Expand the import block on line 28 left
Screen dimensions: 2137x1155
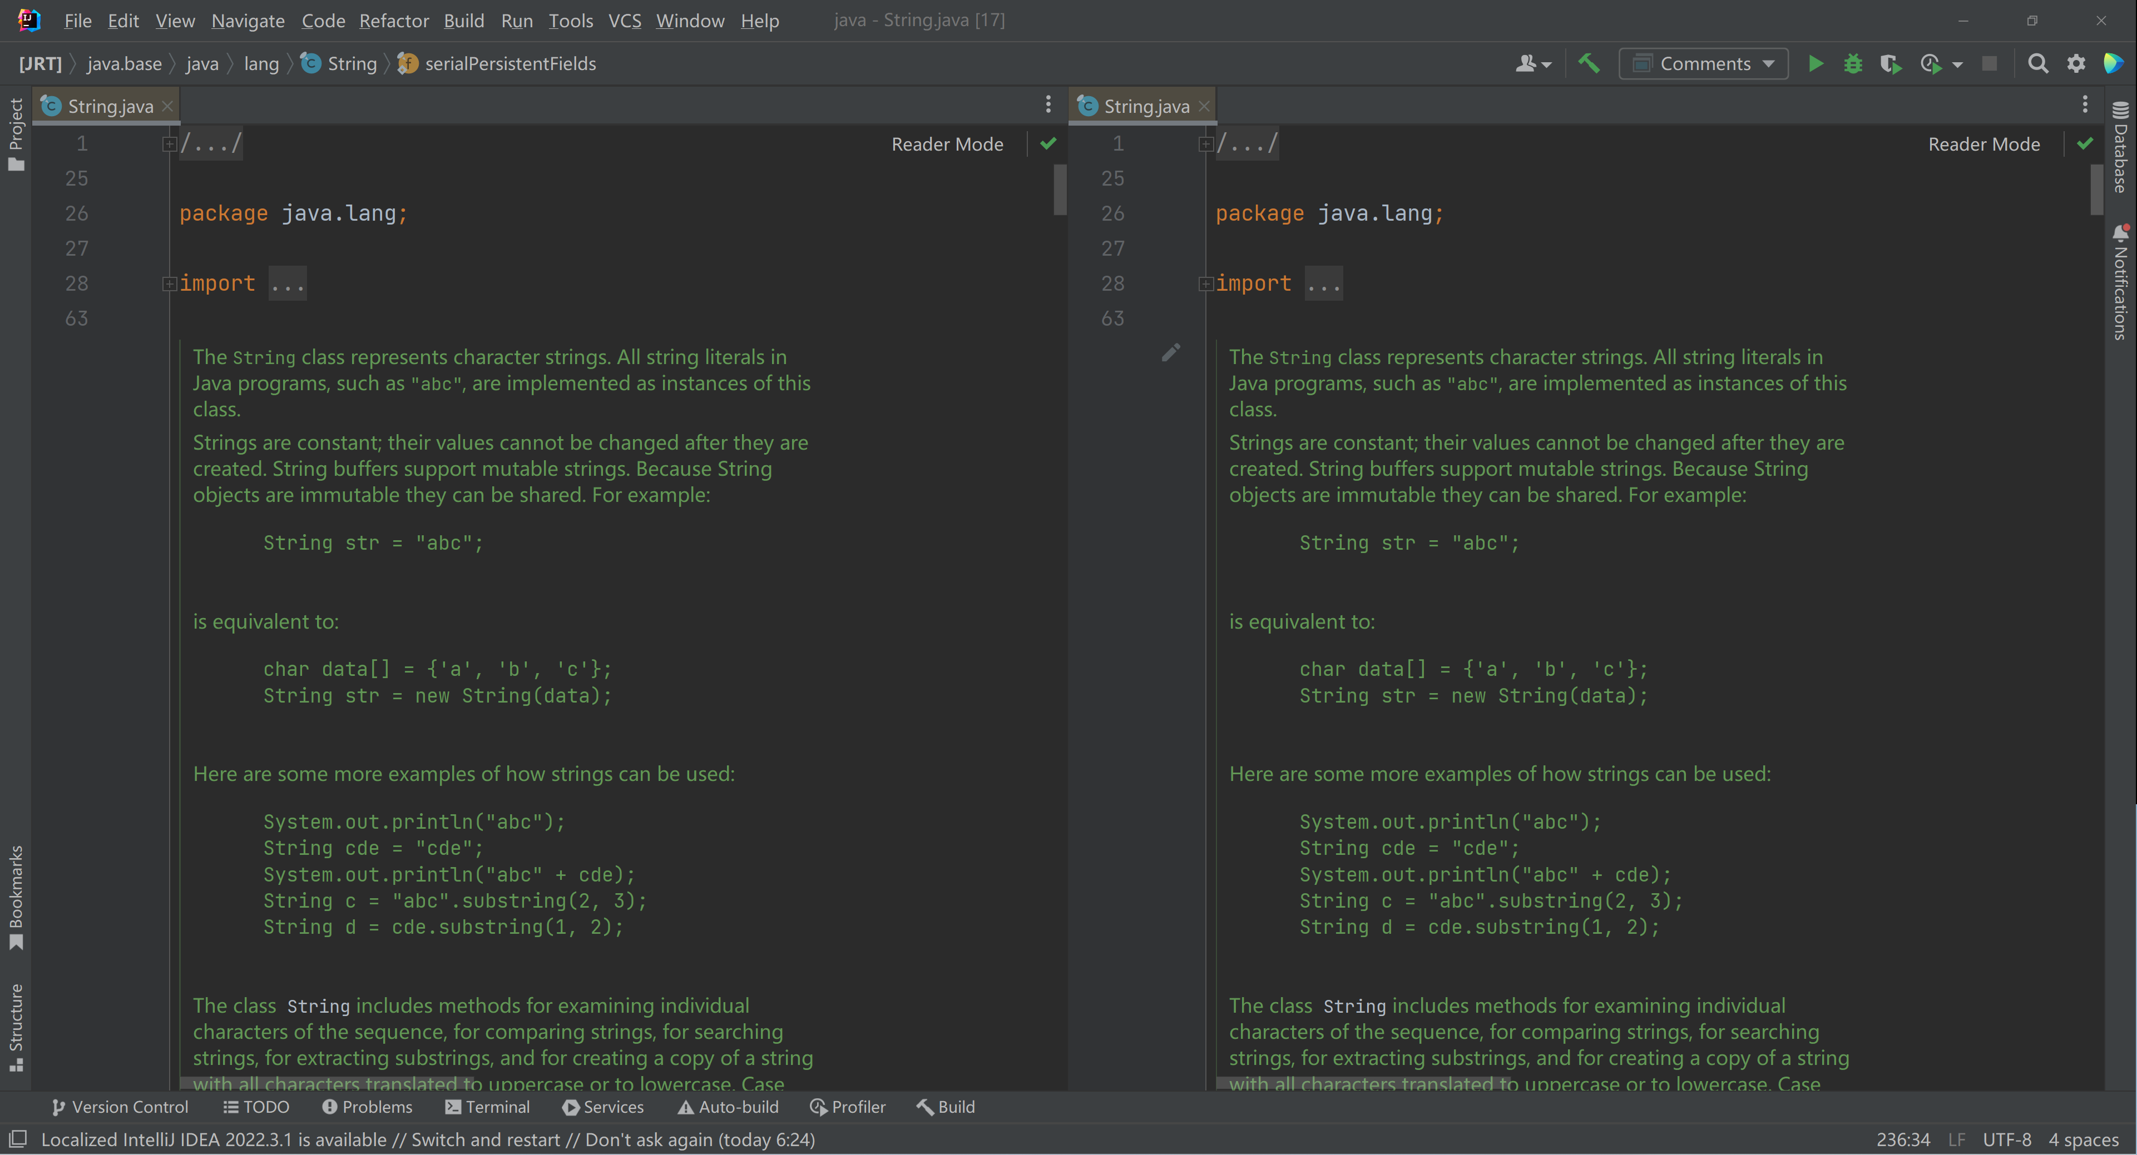click(x=166, y=283)
